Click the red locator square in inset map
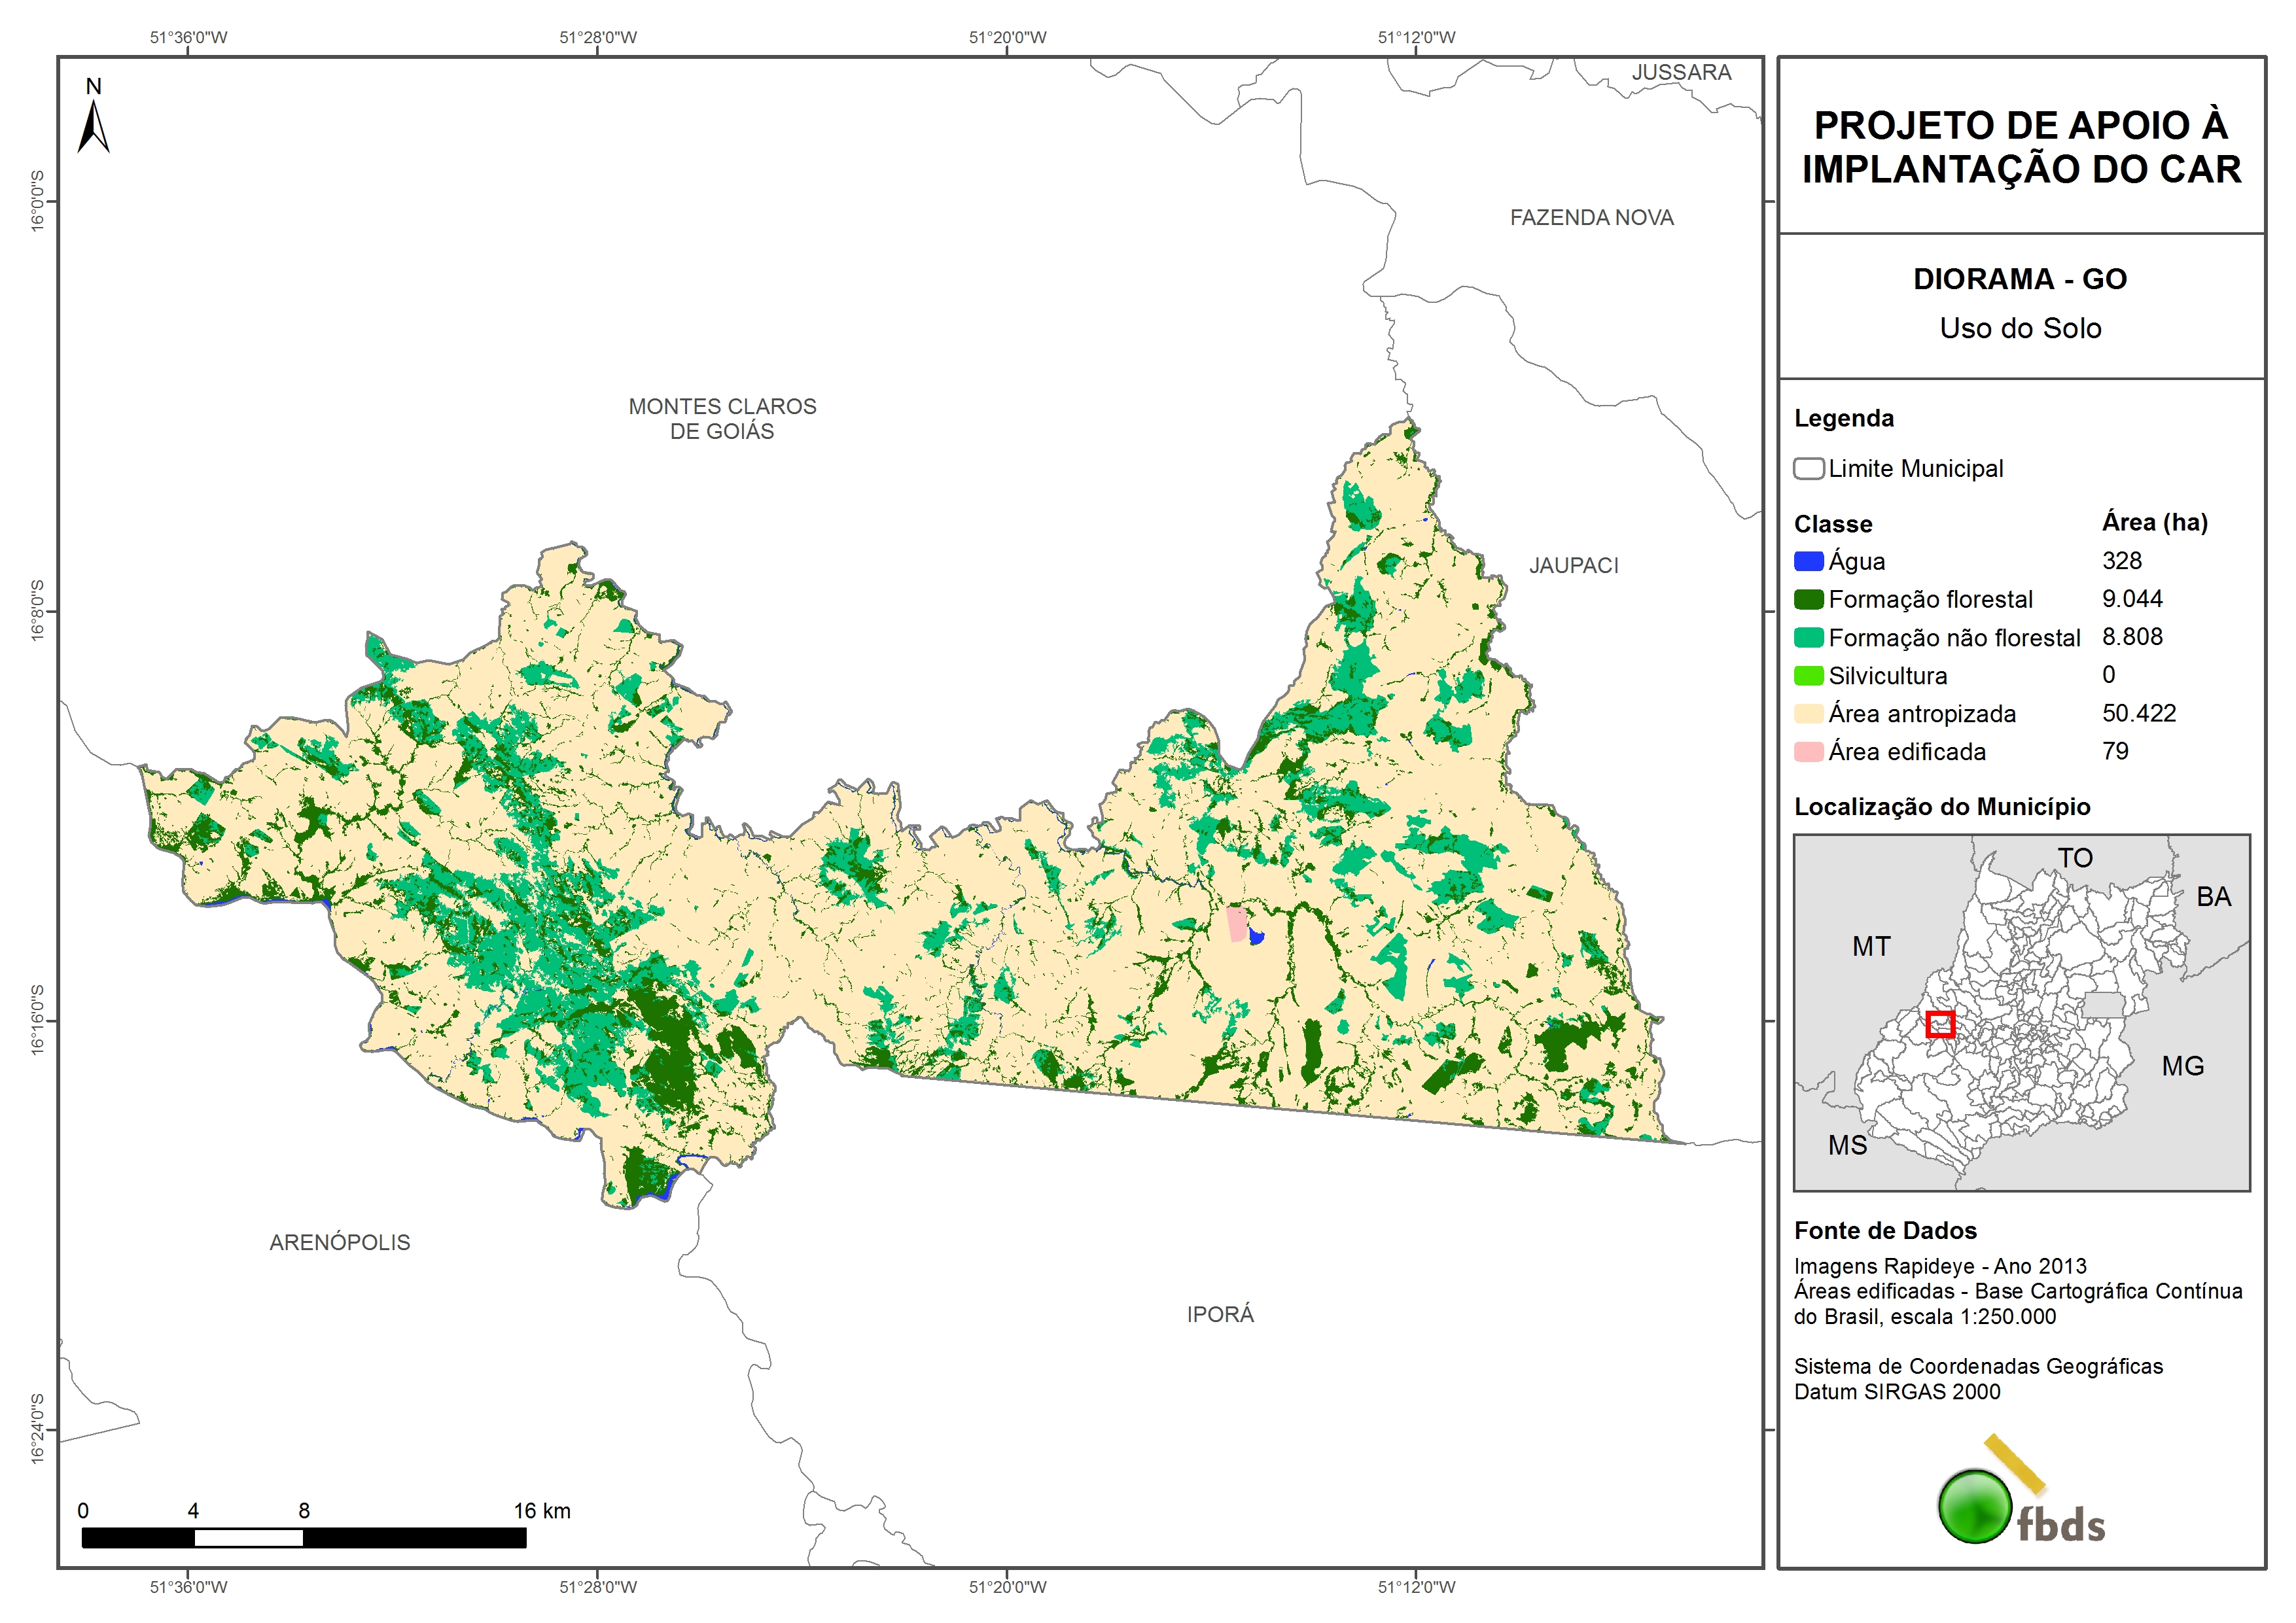Viewport: 2296px width, 1623px height. point(1940,1024)
